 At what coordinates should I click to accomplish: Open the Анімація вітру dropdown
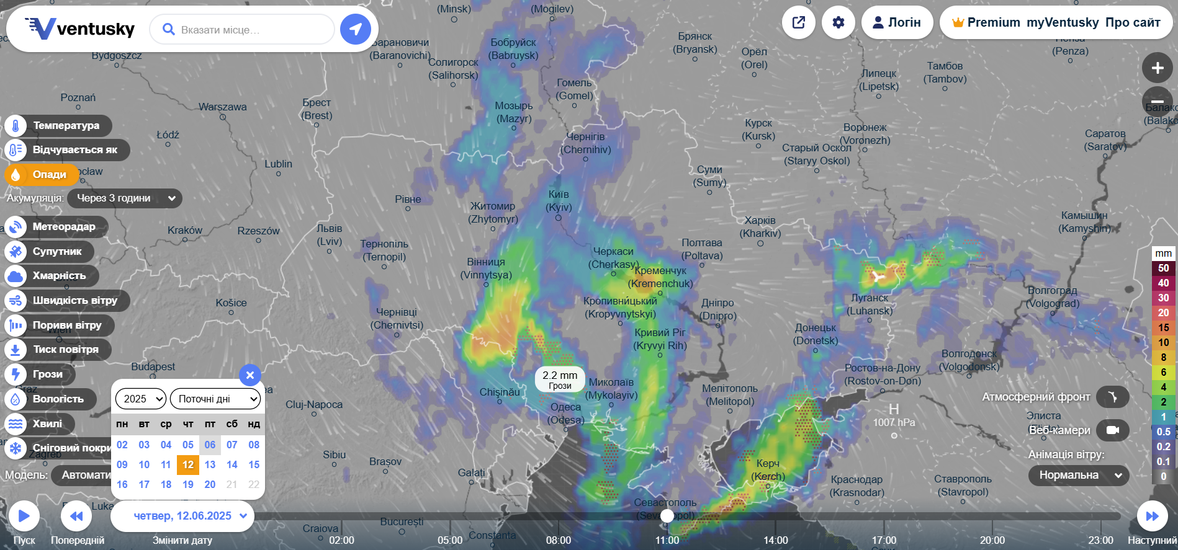click(1079, 475)
